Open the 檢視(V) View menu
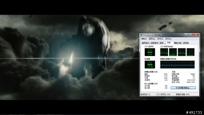This screenshot has width=204, height=115. pos(160,39)
